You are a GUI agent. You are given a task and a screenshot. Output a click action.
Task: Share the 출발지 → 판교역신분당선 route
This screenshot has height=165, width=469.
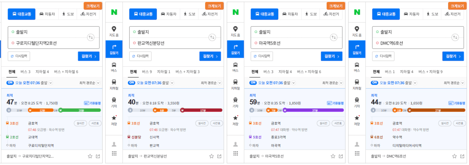click(x=219, y=156)
